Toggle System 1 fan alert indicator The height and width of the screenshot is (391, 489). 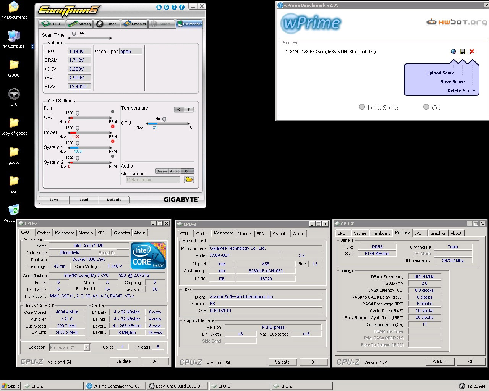[x=113, y=141]
